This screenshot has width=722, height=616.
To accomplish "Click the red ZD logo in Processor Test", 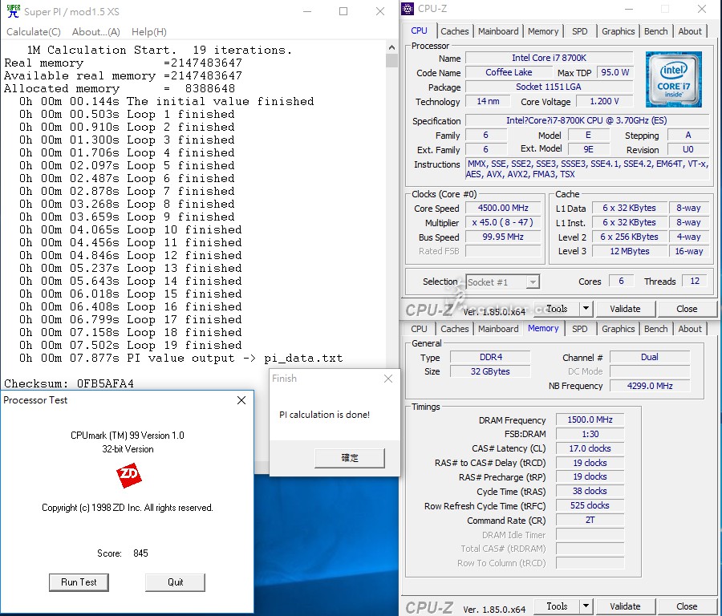I will pos(129,475).
